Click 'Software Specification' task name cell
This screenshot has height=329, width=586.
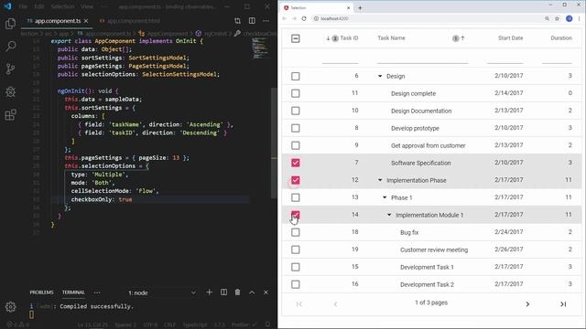coord(421,163)
